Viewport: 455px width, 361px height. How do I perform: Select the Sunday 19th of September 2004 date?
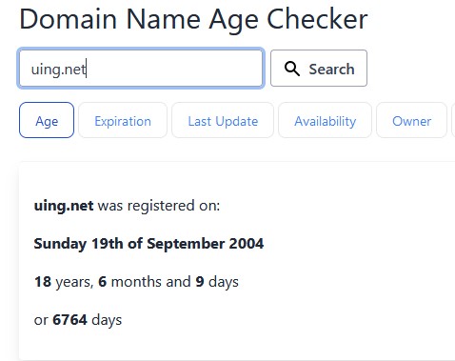tap(148, 244)
